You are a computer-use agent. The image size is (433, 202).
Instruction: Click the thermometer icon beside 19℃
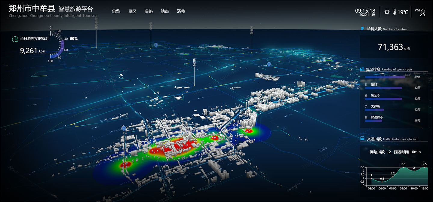(394, 12)
